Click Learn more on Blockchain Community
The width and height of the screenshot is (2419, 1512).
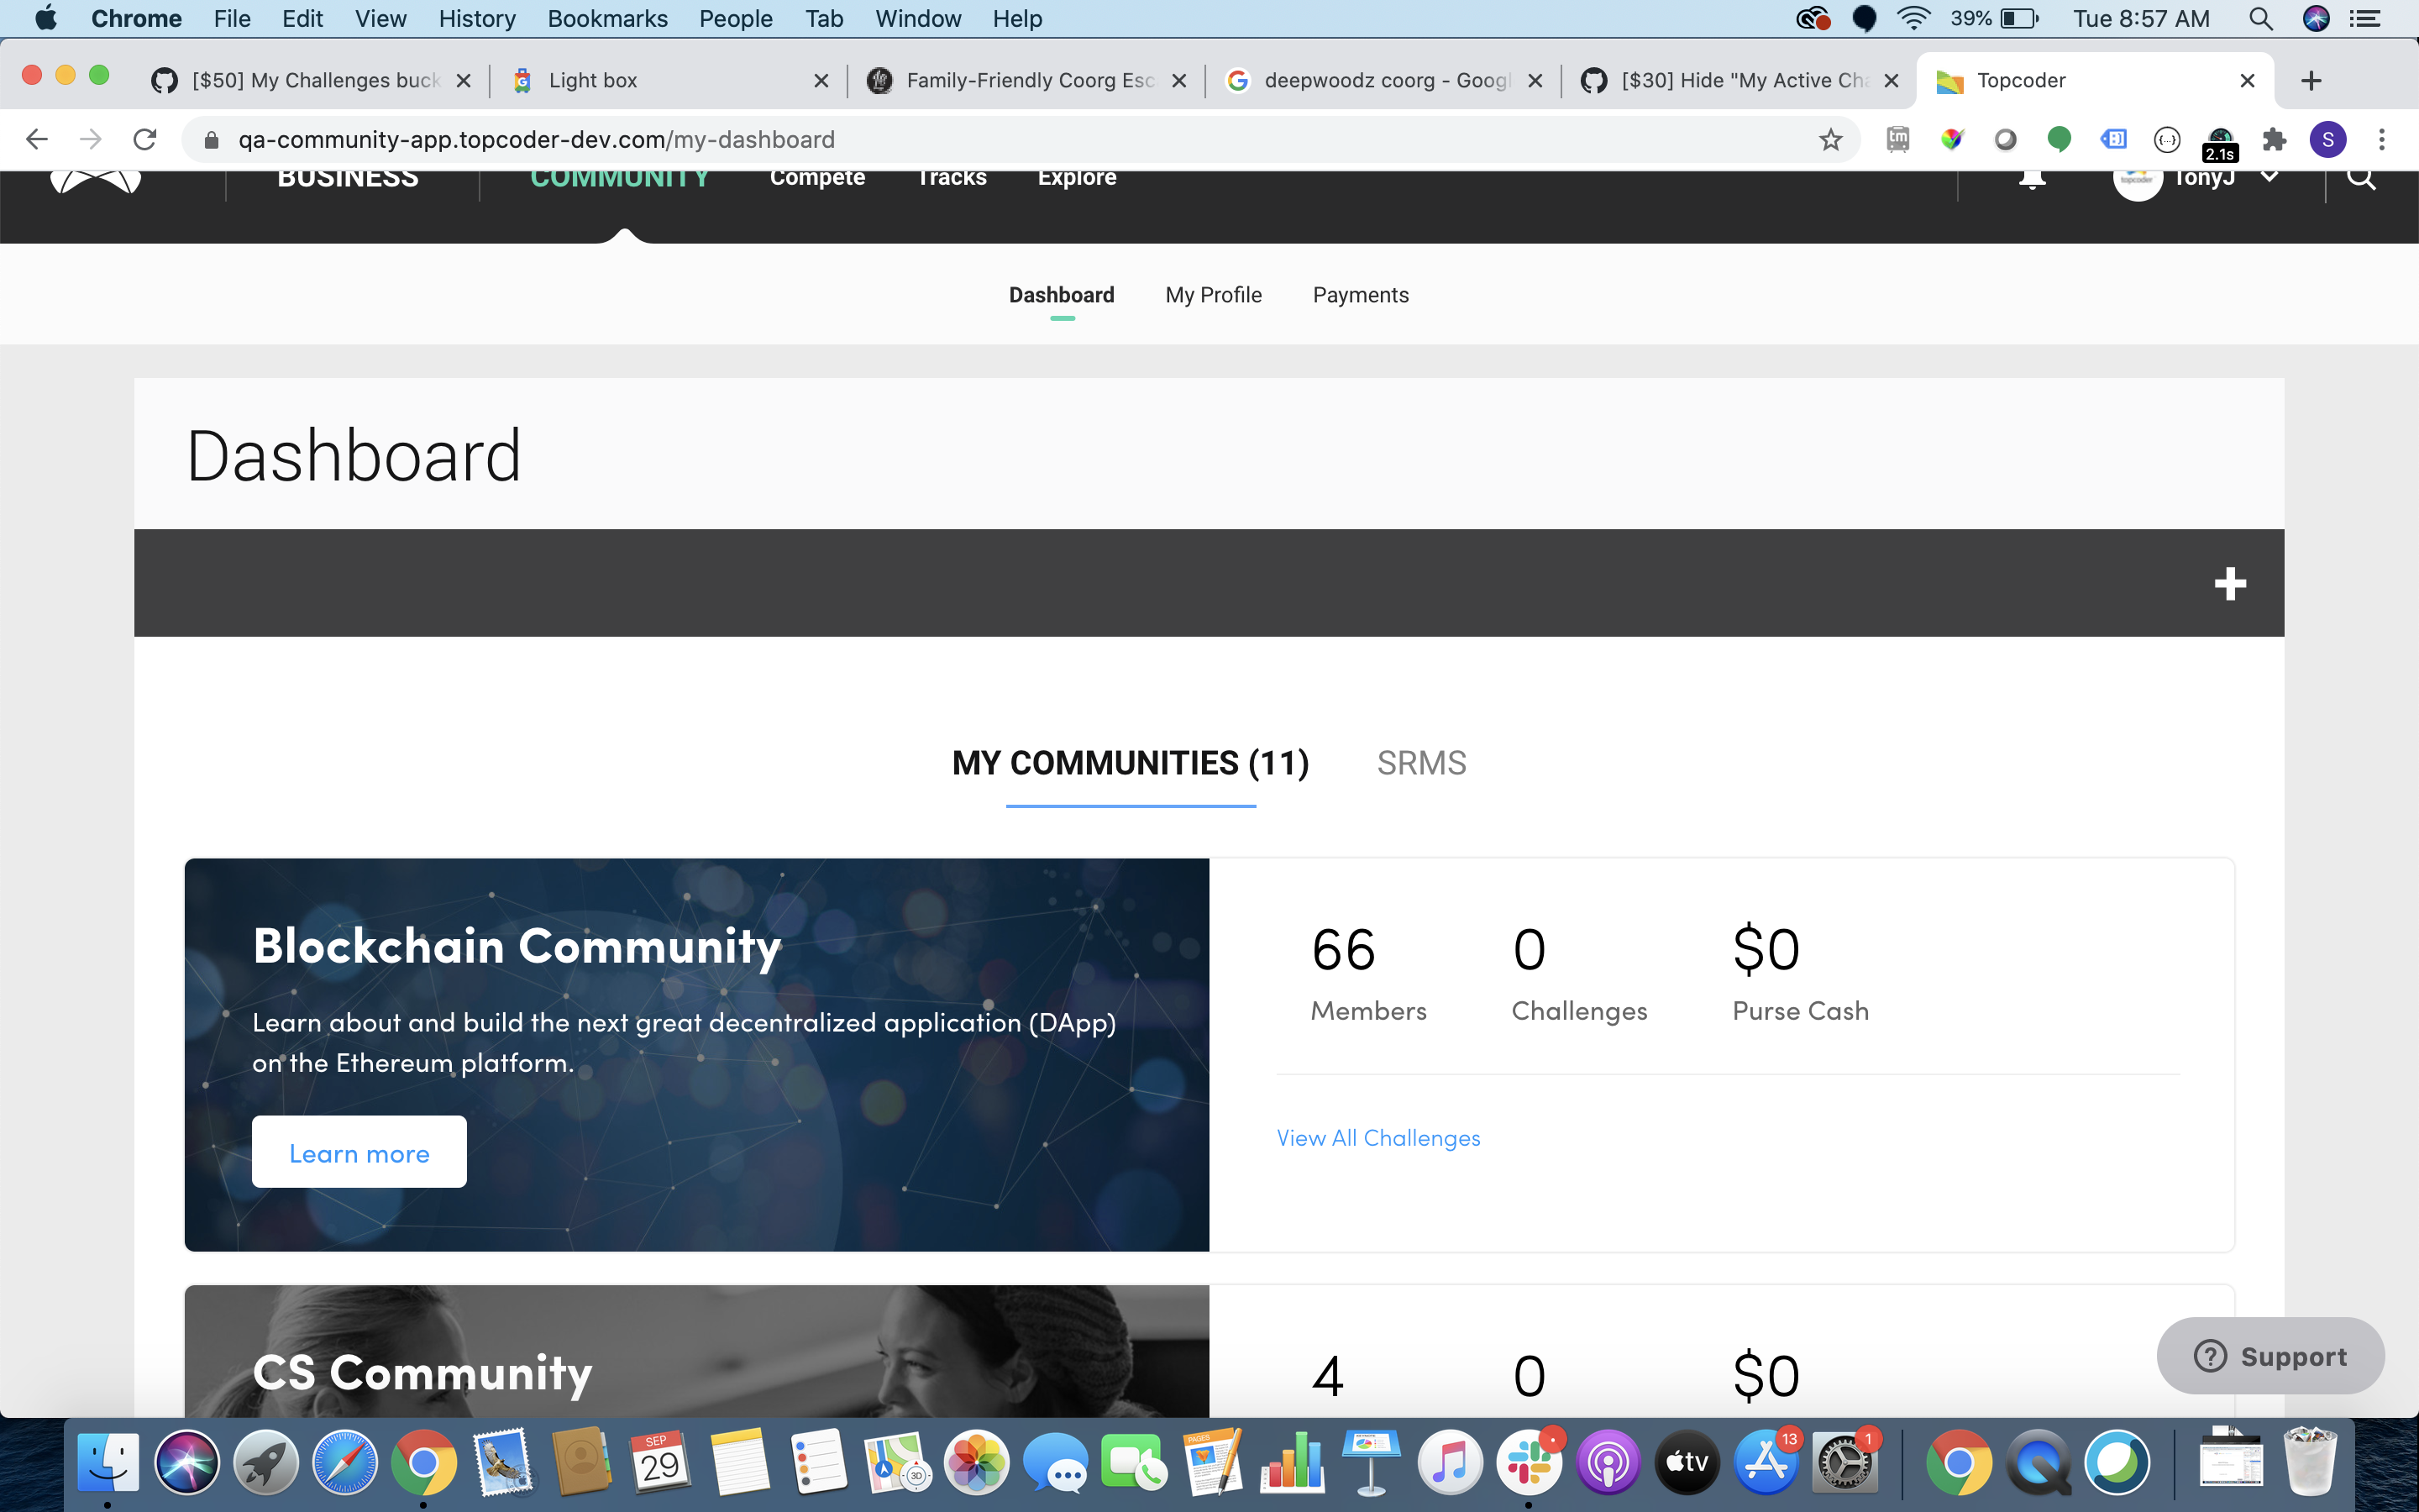pyautogui.click(x=359, y=1152)
